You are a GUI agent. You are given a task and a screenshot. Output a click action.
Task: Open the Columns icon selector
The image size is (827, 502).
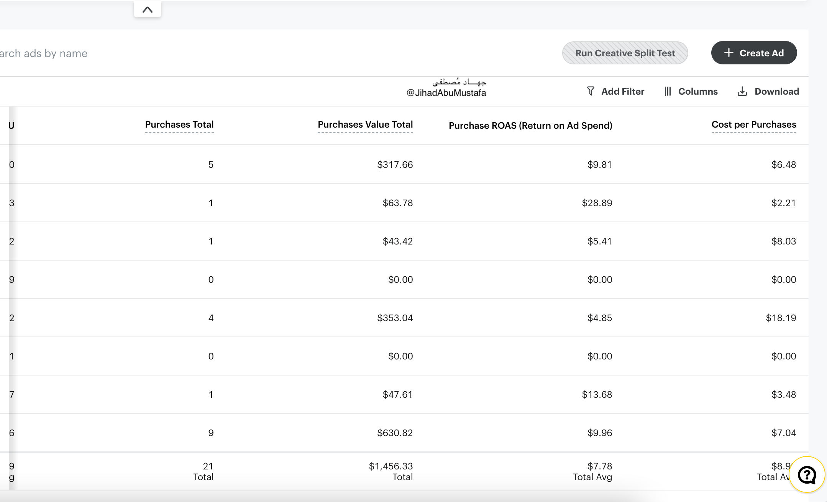[x=668, y=91]
